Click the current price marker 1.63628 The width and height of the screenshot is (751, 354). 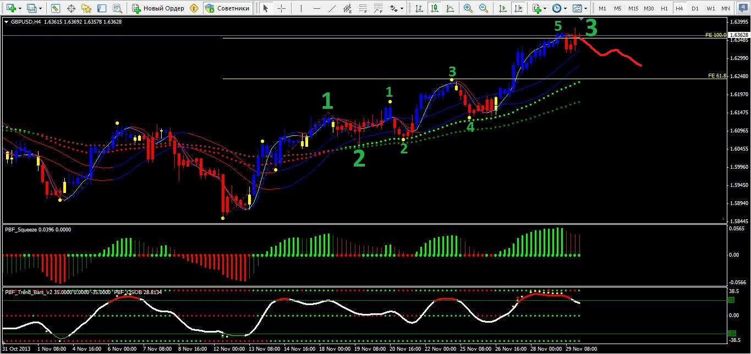point(739,35)
